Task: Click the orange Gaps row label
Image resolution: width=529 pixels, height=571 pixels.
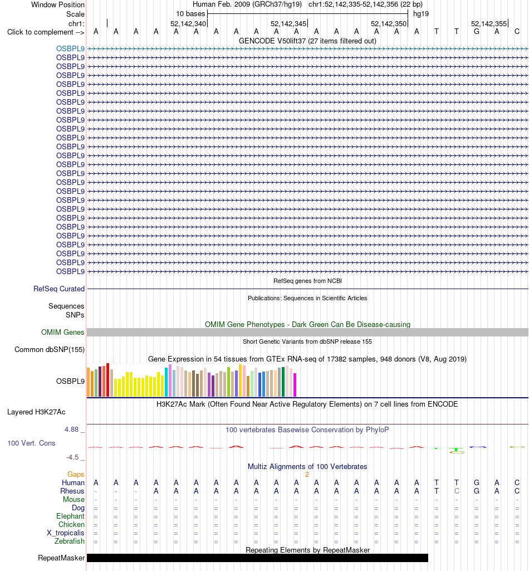Action: [x=76, y=474]
